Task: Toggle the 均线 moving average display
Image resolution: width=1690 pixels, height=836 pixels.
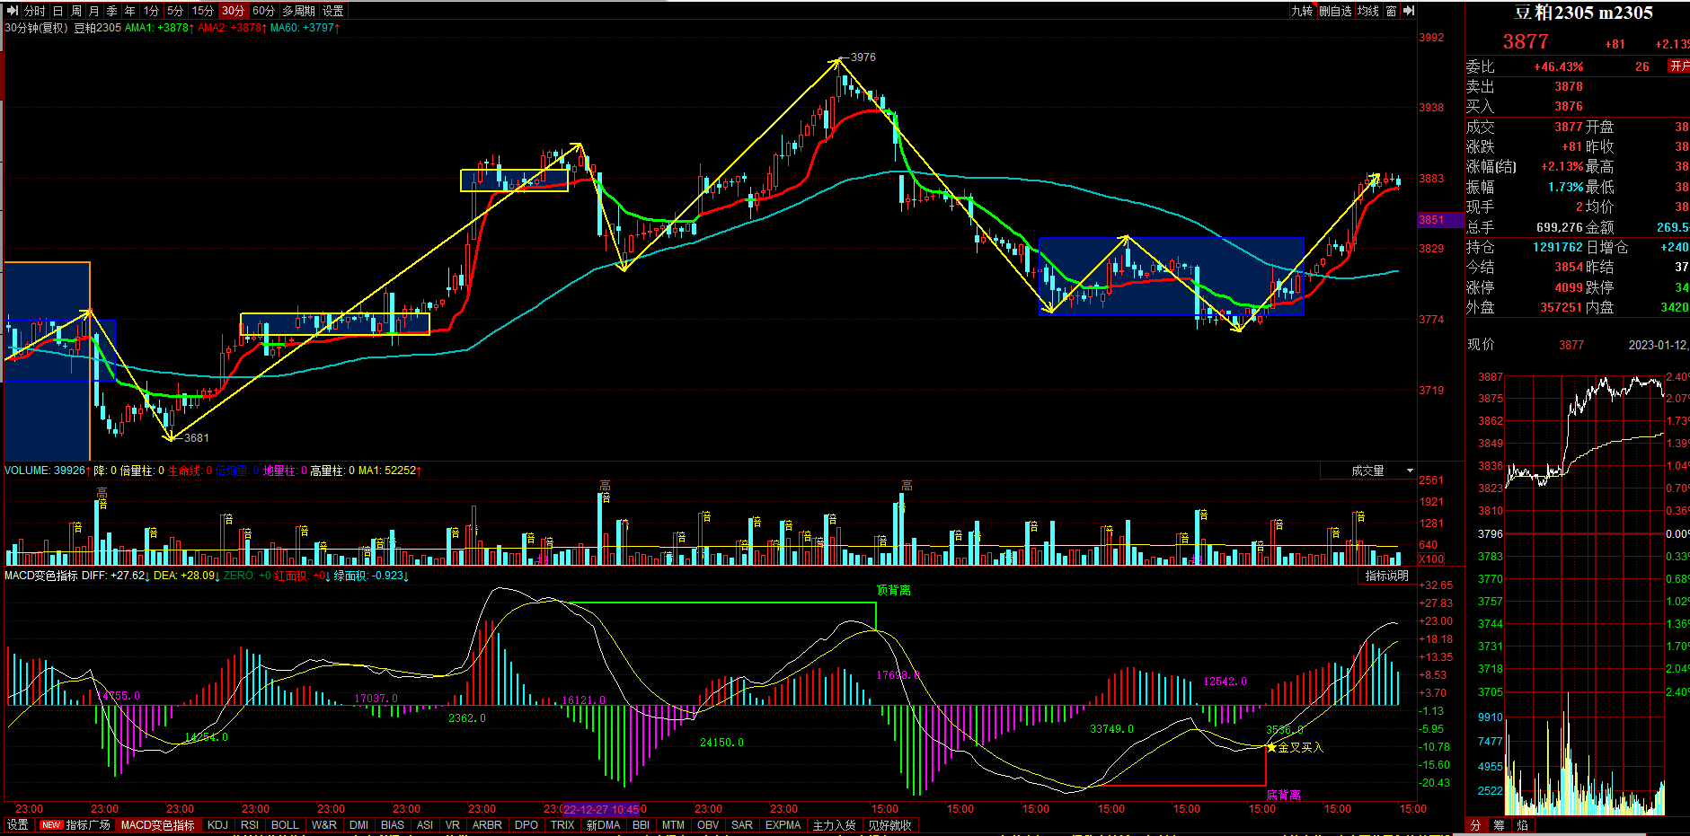Action: (1367, 11)
